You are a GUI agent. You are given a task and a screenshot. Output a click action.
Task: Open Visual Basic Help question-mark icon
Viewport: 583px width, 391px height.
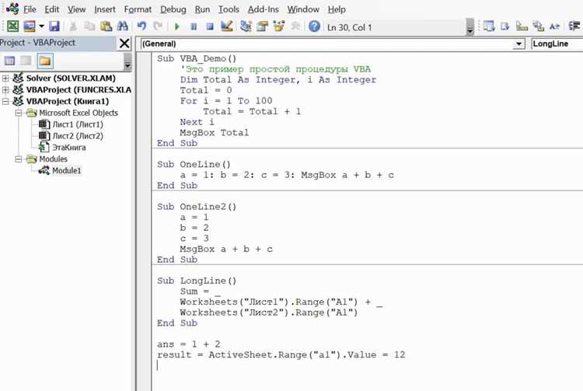click(x=314, y=26)
